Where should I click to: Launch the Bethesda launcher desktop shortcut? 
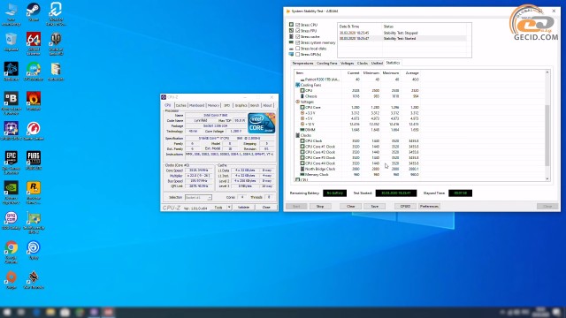(11, 102)
